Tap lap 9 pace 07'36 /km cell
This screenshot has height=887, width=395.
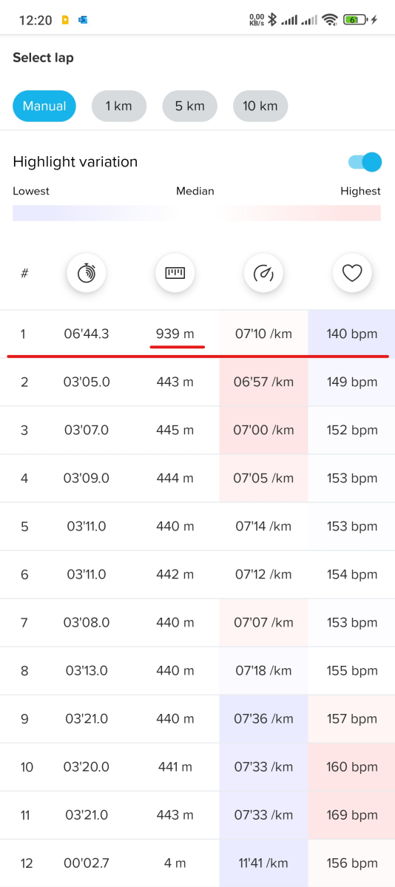pyautogui.click(x=264, y=719)
